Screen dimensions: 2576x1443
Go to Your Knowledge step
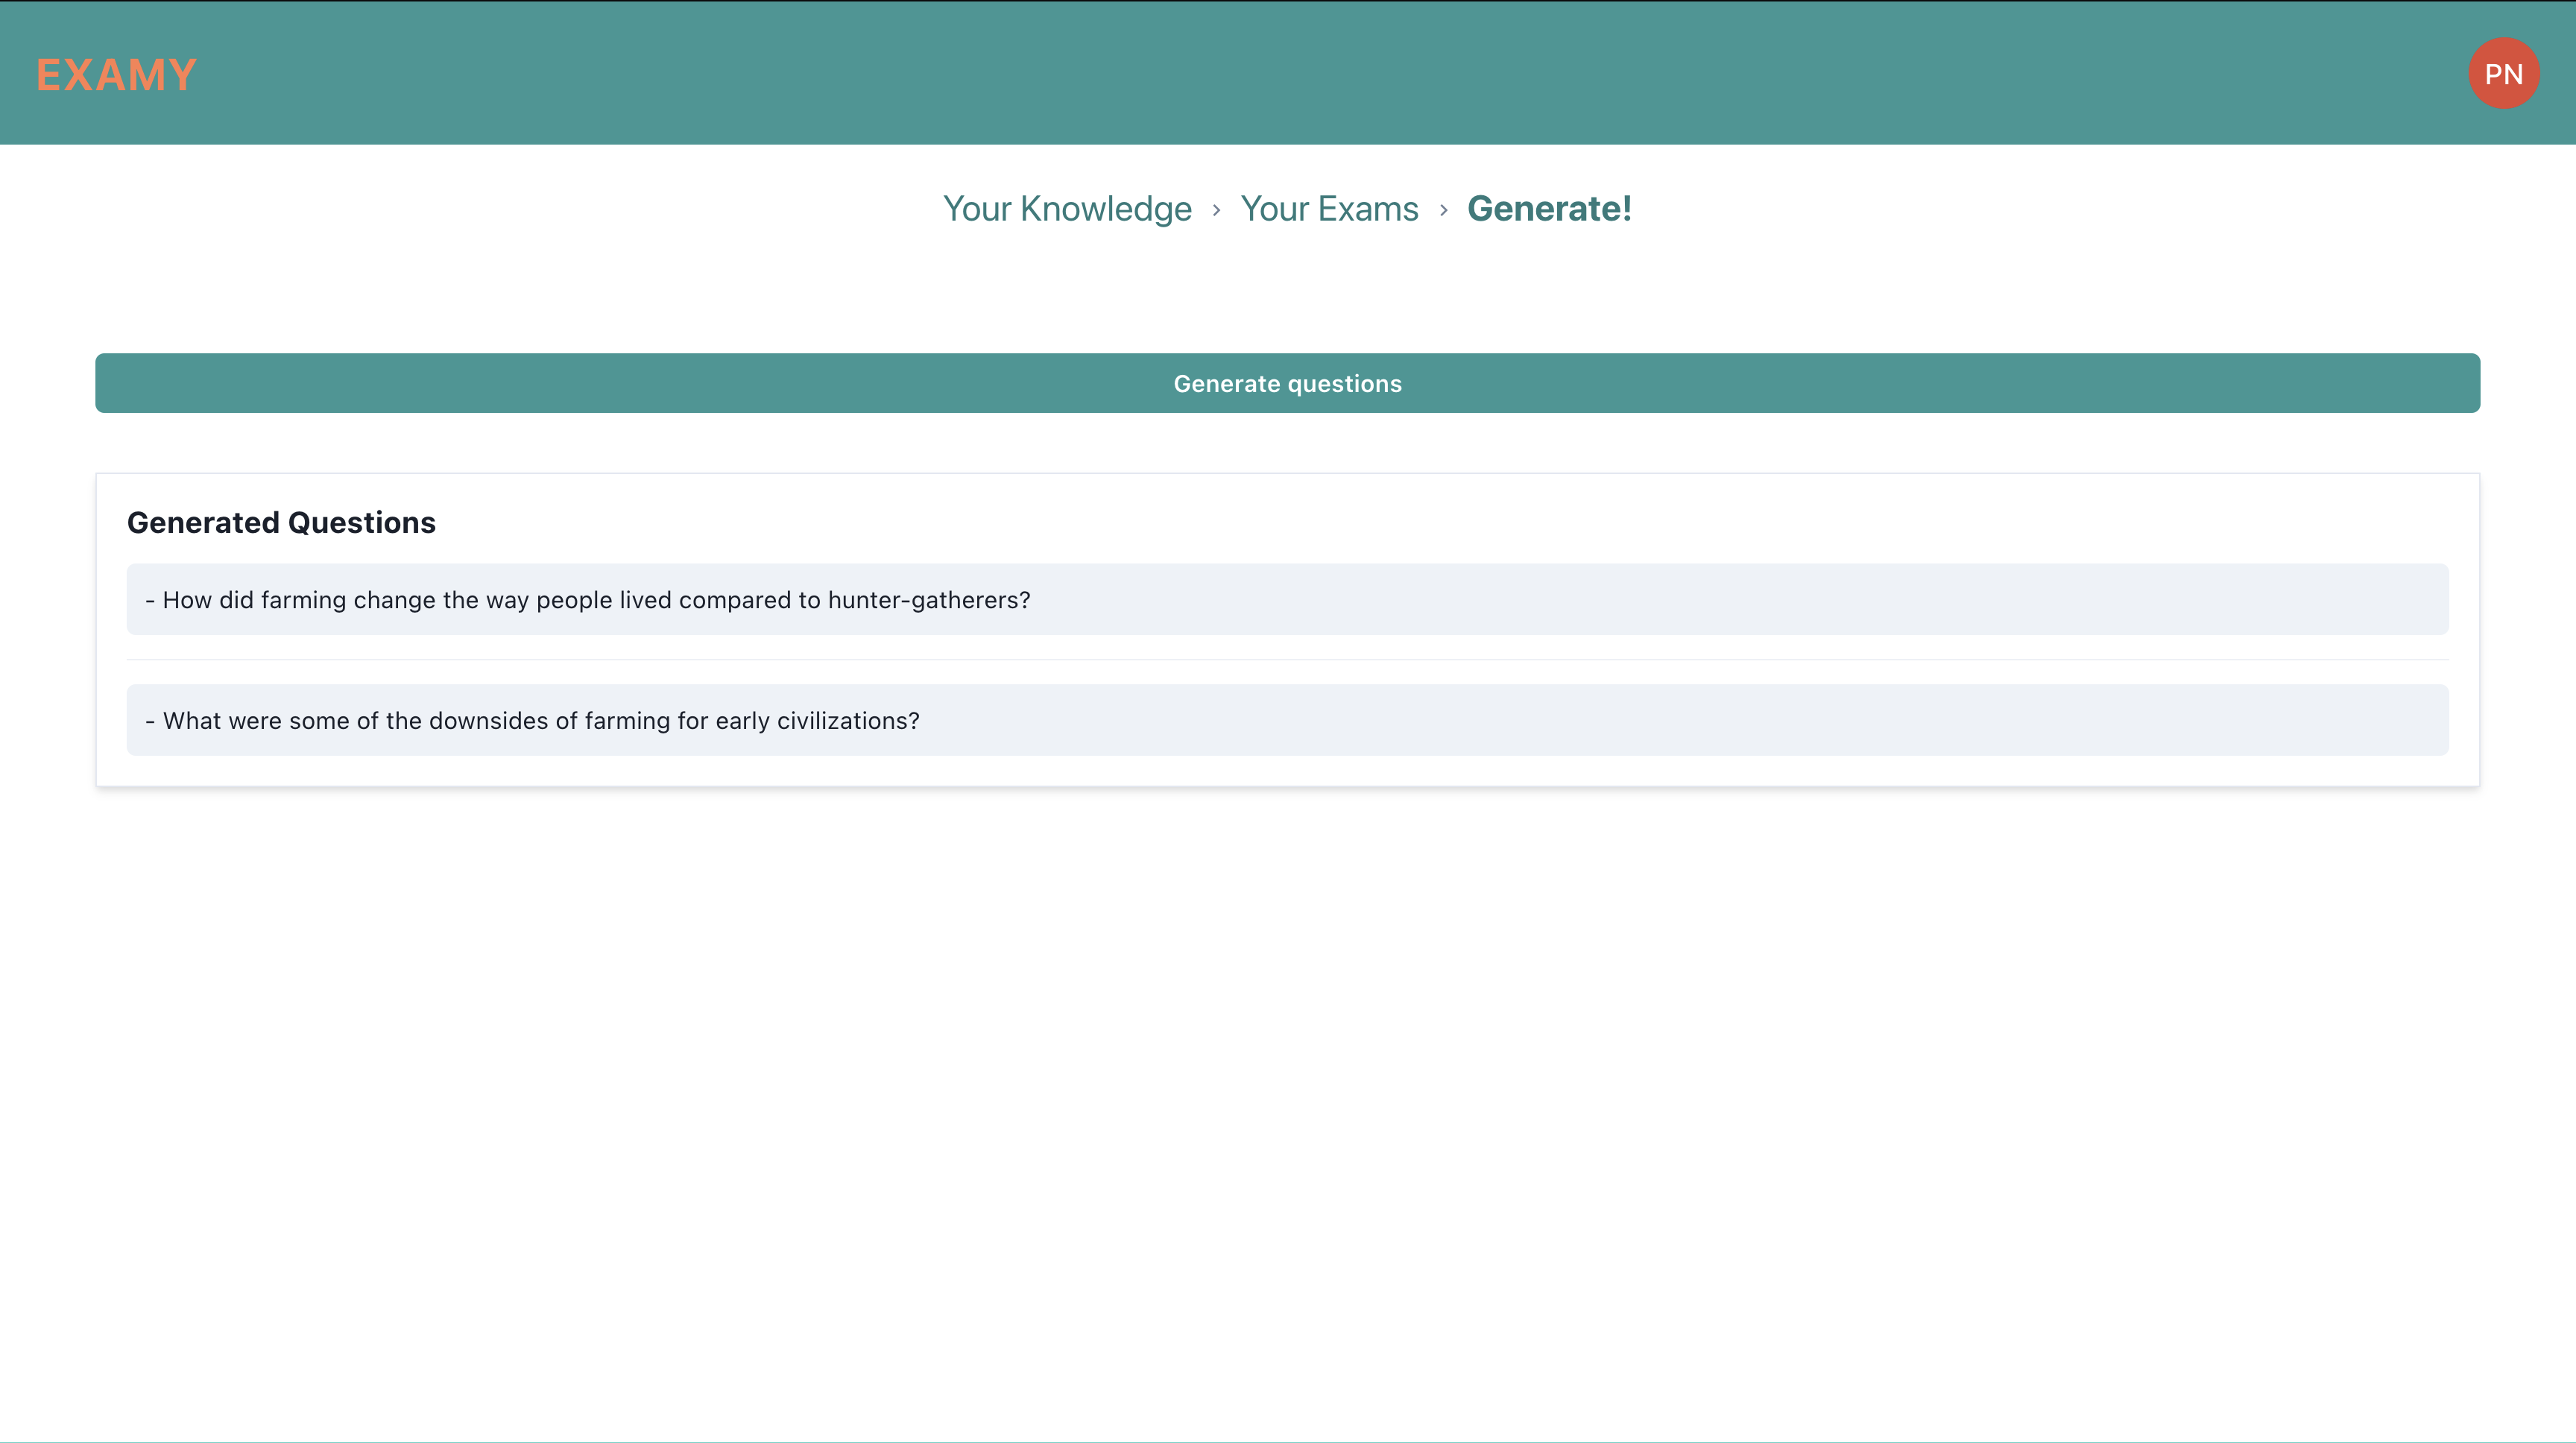pyautogui.click(x=1067, y=209)
